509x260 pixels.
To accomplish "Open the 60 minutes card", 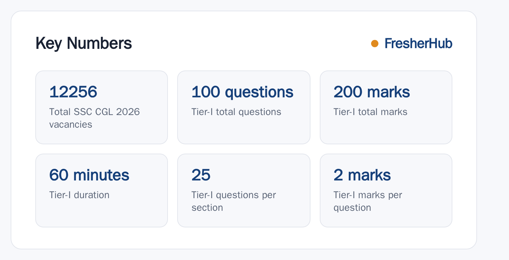I will 102,191.
